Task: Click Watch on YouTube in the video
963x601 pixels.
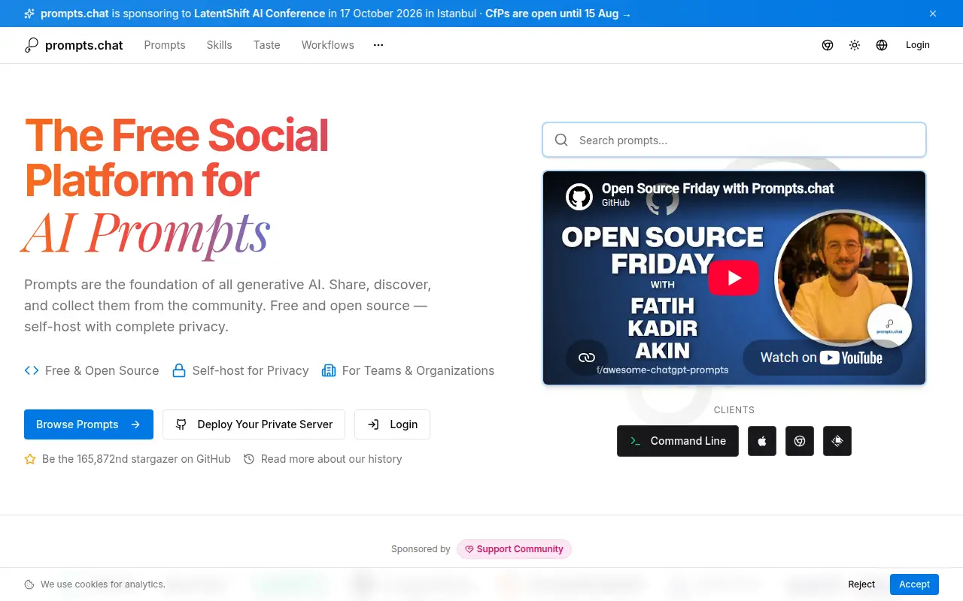Action: (822, 358)
